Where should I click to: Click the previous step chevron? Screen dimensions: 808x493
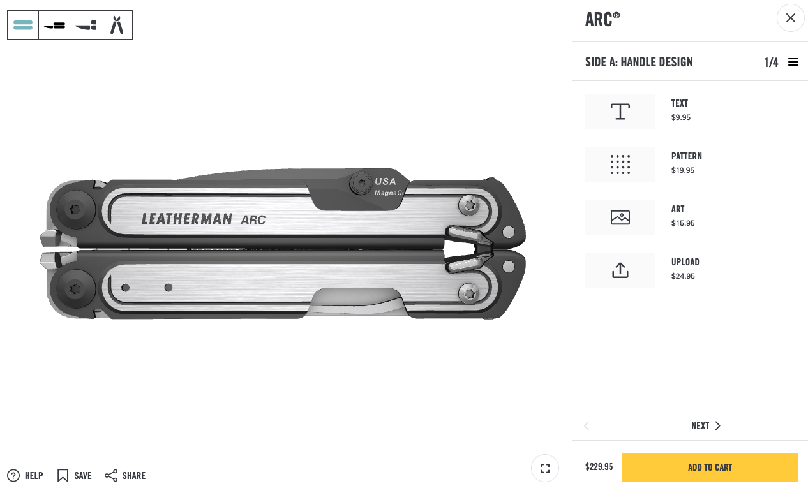click(587, 426)
